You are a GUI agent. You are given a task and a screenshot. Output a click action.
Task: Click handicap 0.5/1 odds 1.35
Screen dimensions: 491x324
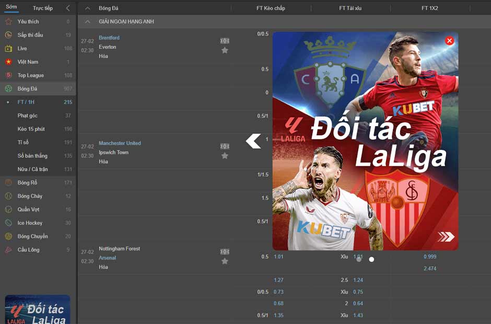tap(278, 316)
